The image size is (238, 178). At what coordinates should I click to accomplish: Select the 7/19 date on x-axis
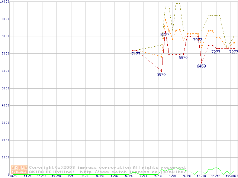pos(158,176)
